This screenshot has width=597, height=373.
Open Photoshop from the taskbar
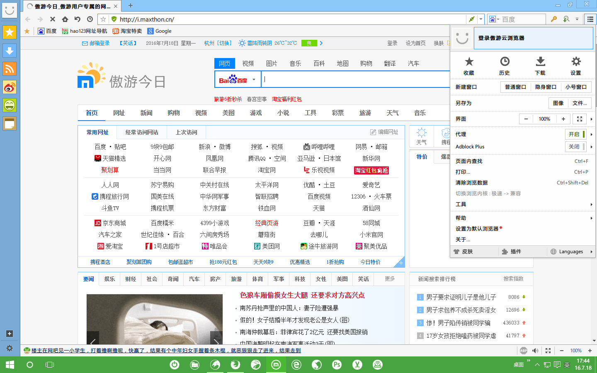(337, 365)
